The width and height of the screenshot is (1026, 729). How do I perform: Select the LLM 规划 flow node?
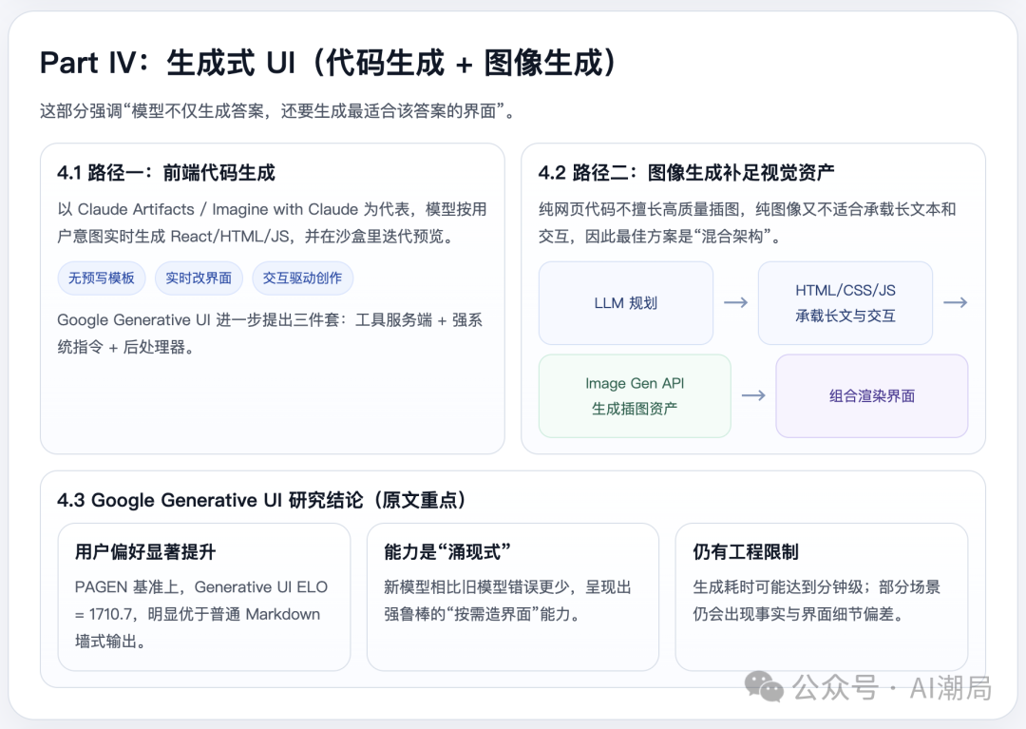tap(625, 302)
